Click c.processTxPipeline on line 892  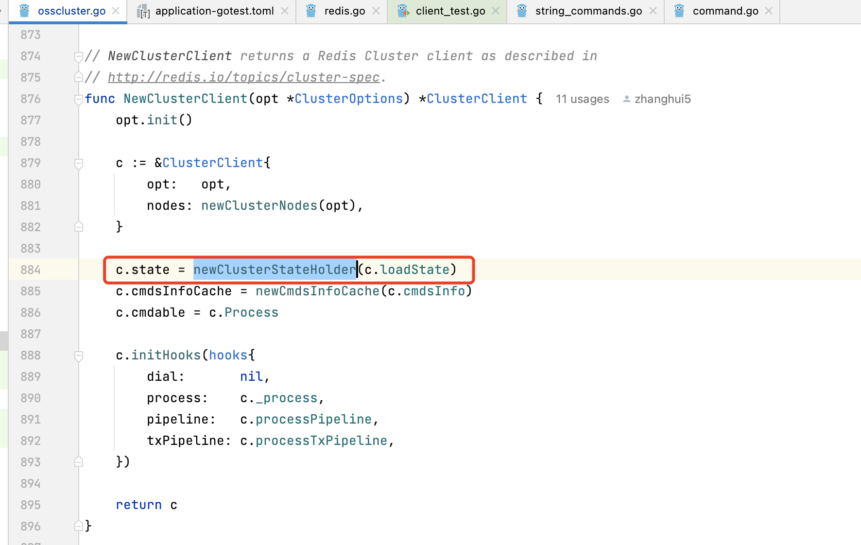313,441
